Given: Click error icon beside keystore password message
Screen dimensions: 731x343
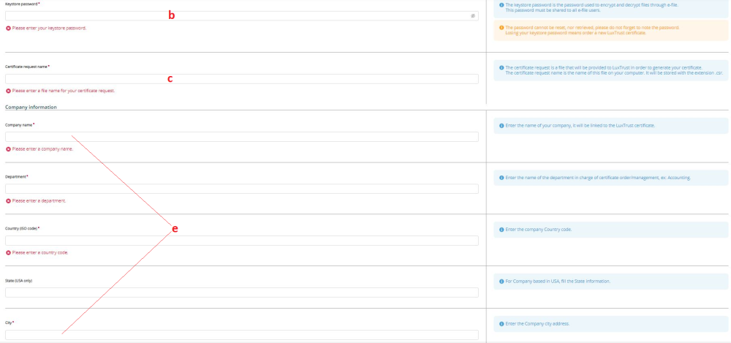Looking at the screenshot, I should coord(8,28).
